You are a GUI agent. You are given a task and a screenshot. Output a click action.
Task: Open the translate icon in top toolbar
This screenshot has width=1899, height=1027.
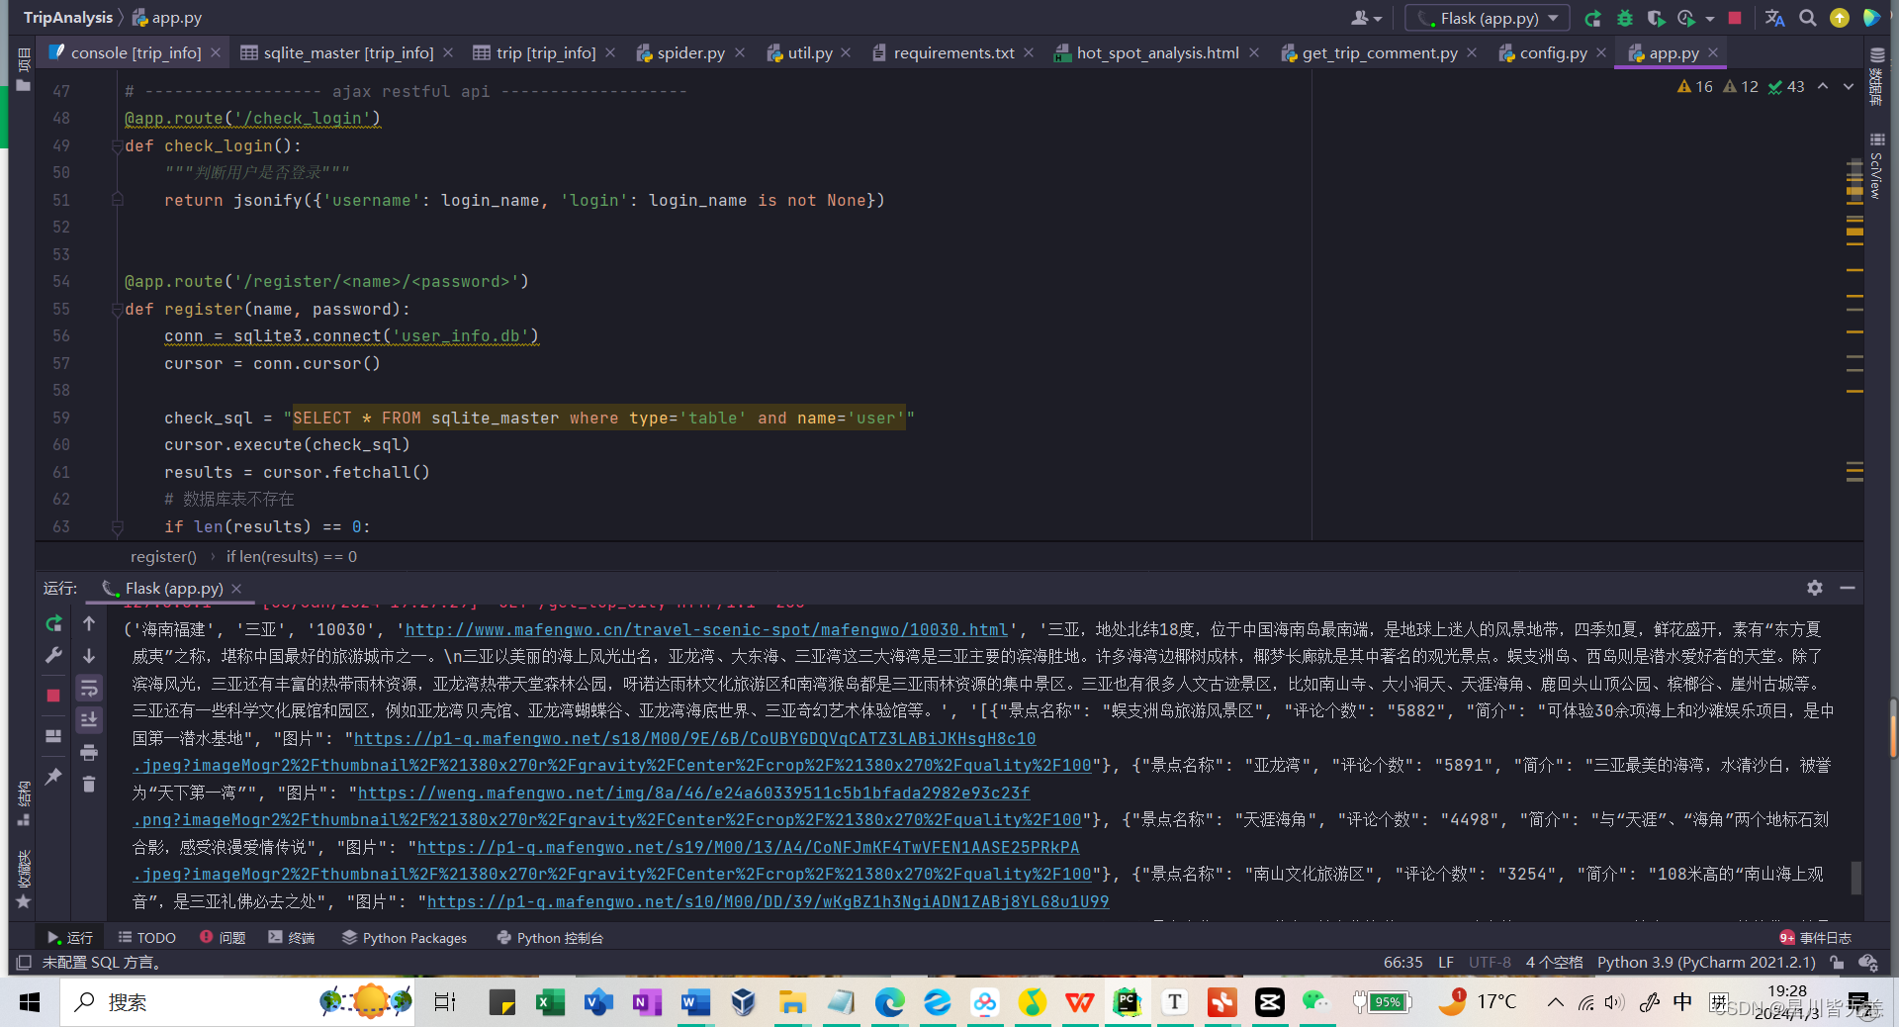pyautogui.click(x=1775, y=18)
